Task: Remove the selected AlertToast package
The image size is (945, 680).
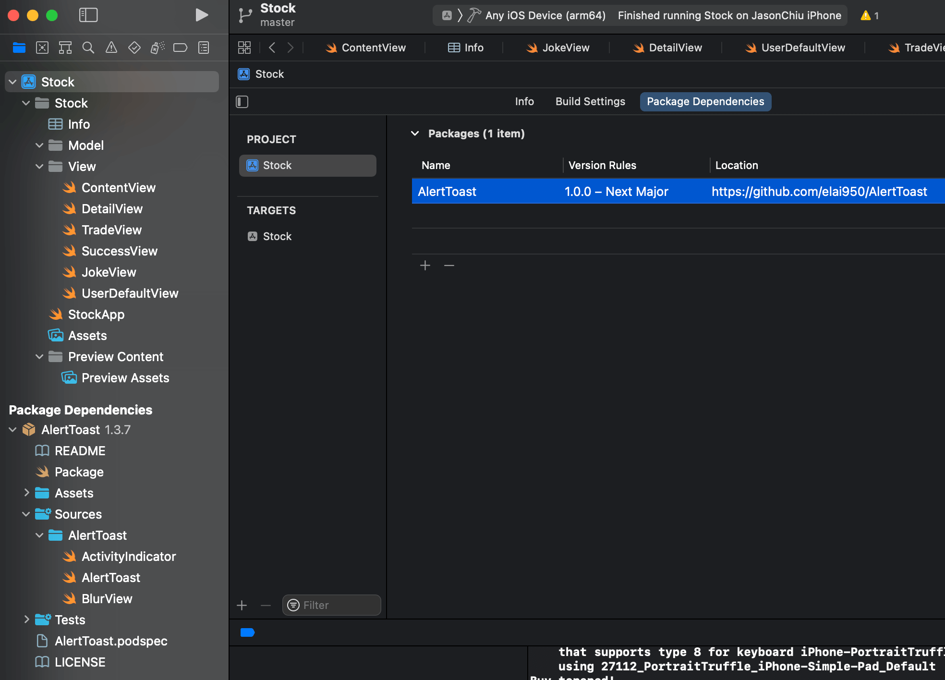Action: pos(448,265)
